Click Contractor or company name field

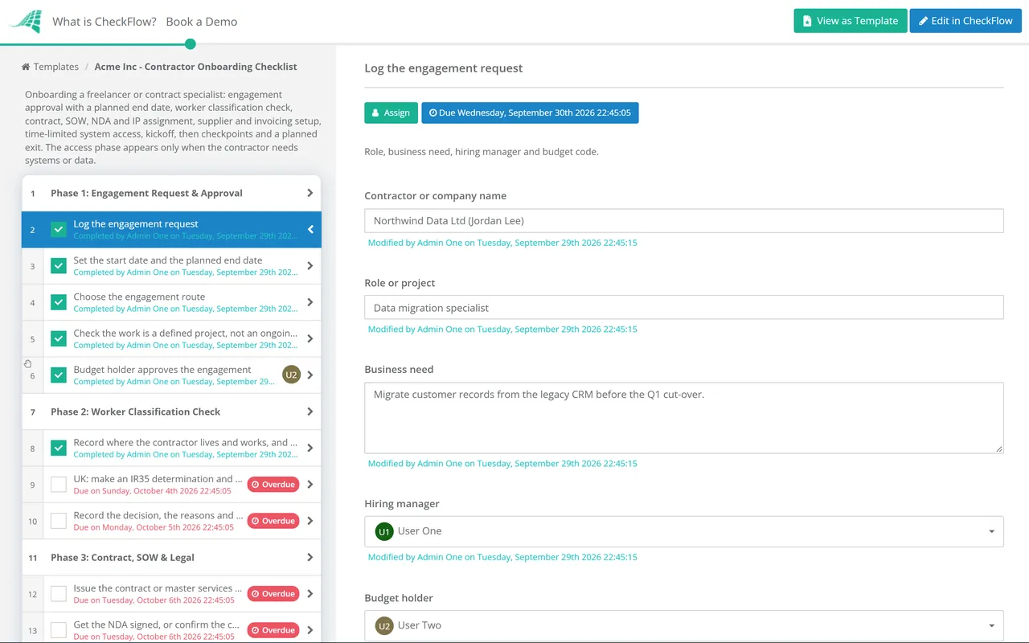pos(684,221)
